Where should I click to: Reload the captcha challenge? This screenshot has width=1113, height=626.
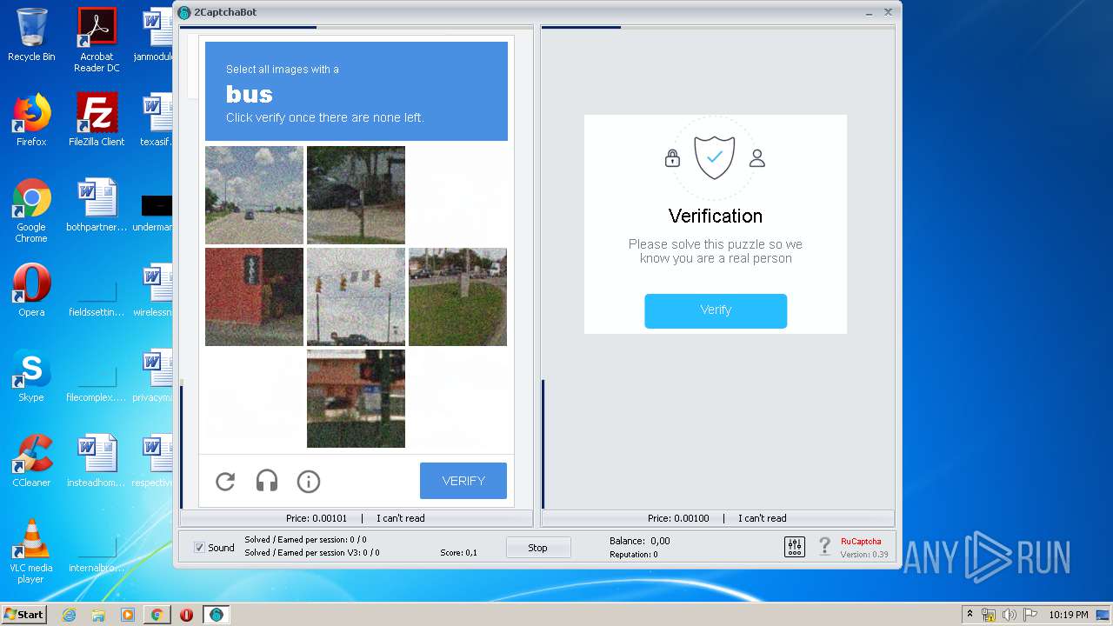point(225,481)
